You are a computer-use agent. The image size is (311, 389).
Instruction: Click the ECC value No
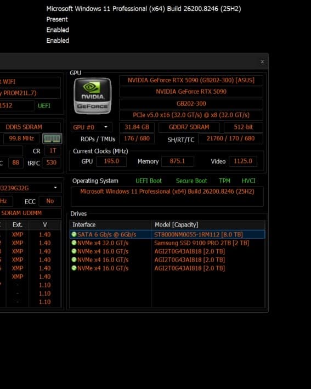coord(50,201)
